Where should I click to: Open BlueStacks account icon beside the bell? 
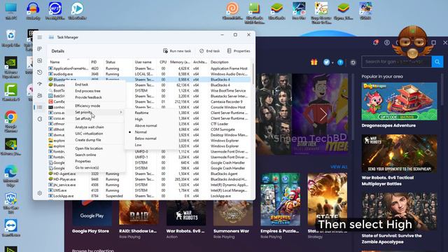coord(387,43)
